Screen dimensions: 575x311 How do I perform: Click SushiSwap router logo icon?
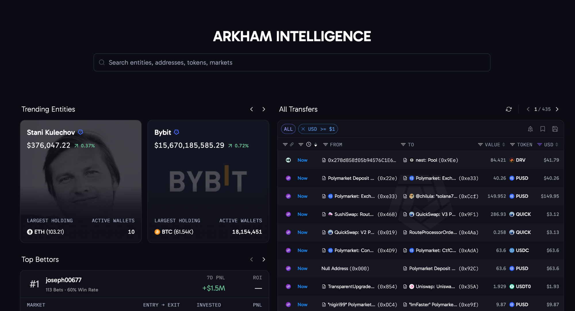330,214
